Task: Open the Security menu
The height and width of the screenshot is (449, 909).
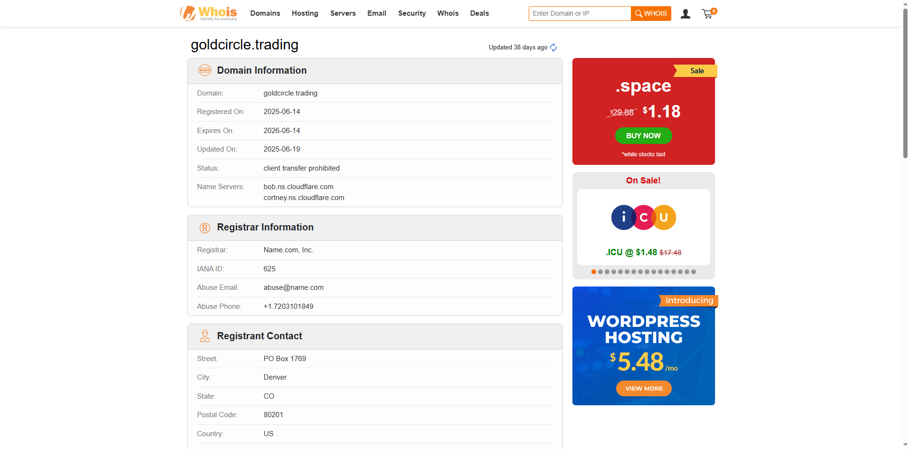Action: tap(412, 13)
